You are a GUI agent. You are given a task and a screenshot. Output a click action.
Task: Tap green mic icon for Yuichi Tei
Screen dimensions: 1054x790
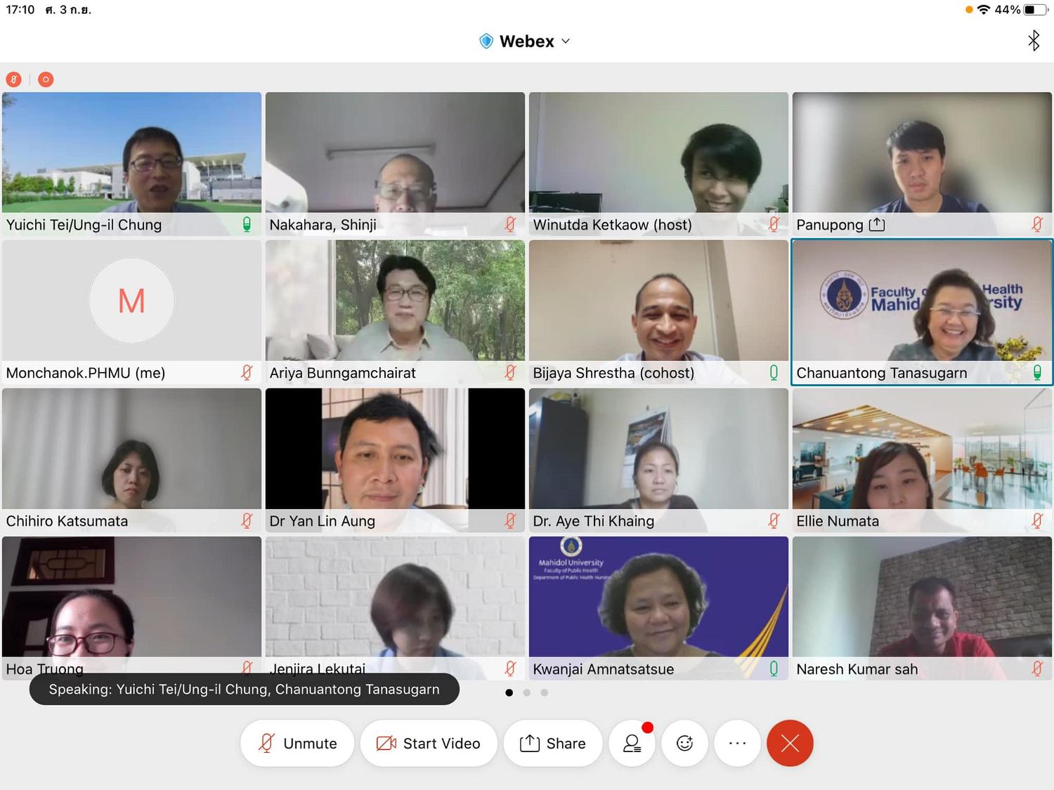247,225
